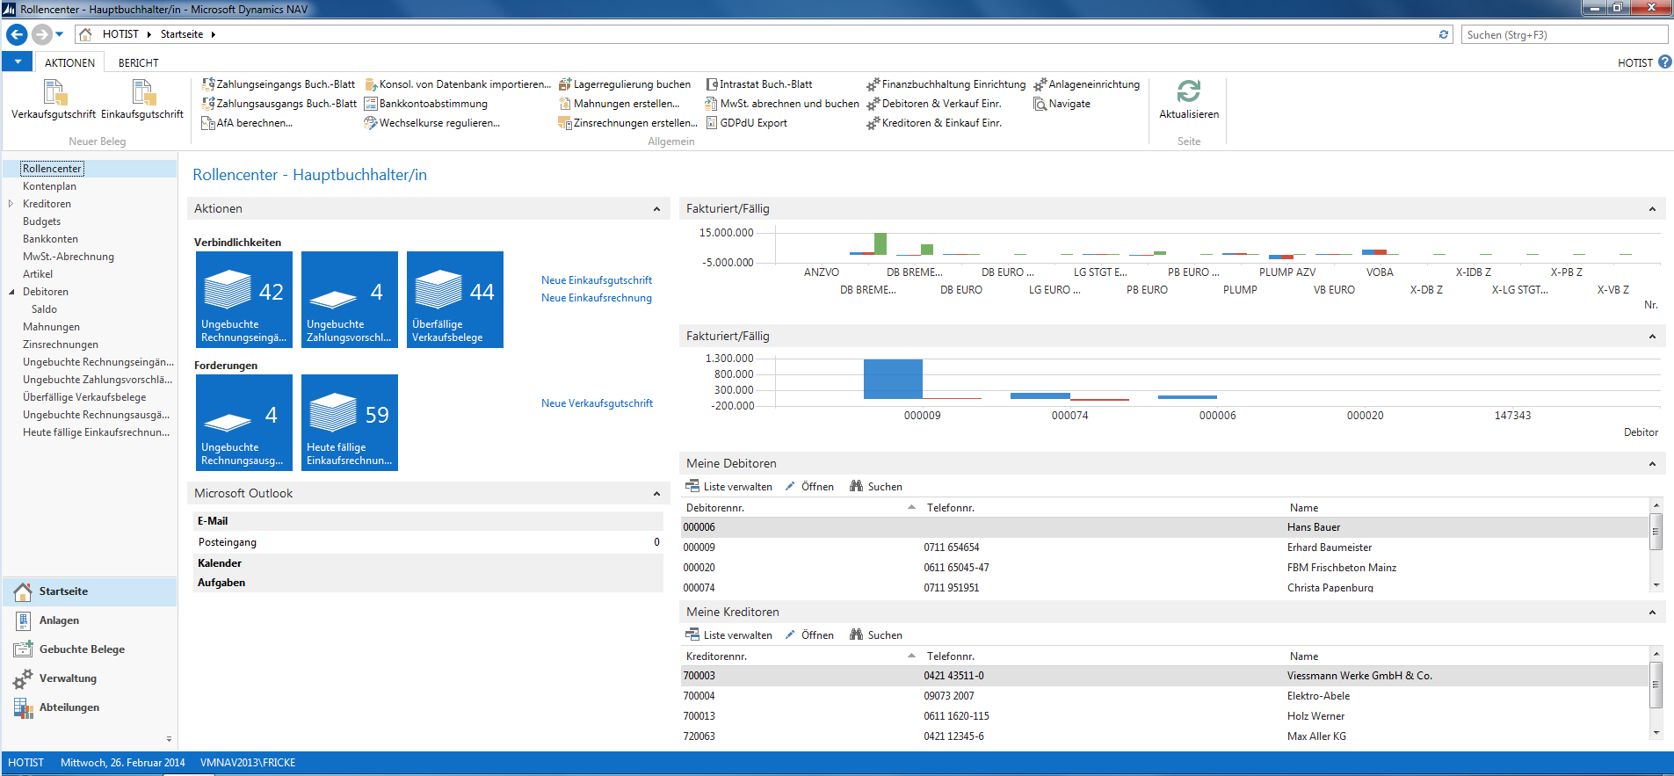Select Bankkonten in navigation pane
Viewport: 1674px width, 776px height.
click(50, 239)
